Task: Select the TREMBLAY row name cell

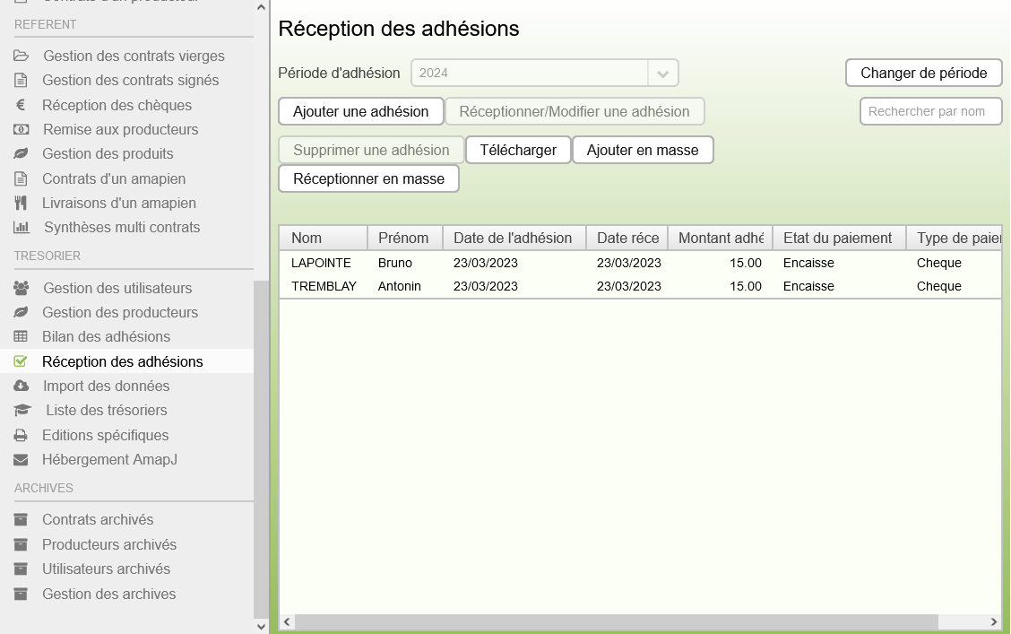Action: (x=324, y=286)
